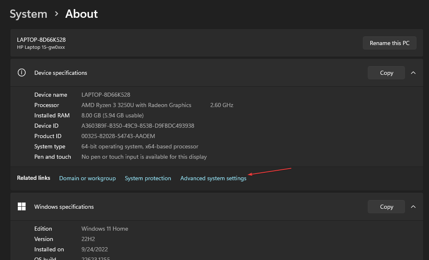Image resolution: width=429 pixels, height=260 pixels.
Task: Click the Windows logo icon beside Windows specifications
Action: coord(22,206)
